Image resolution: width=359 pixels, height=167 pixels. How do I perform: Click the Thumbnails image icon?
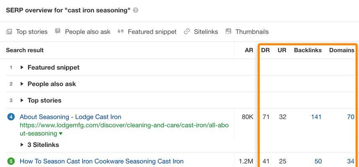tap(228, 31)
